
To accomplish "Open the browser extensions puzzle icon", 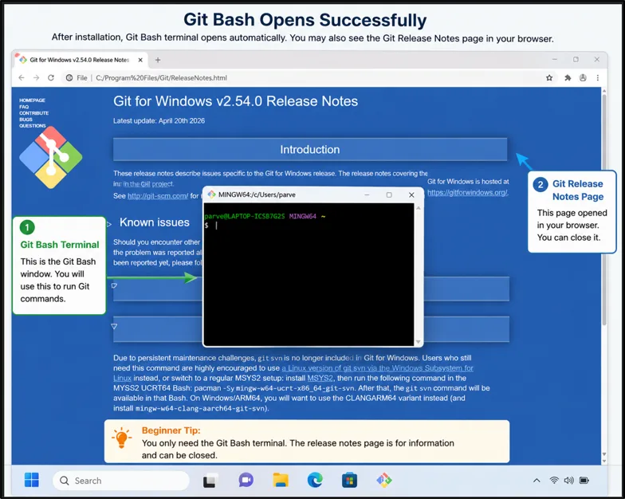I will click(568, 78).
